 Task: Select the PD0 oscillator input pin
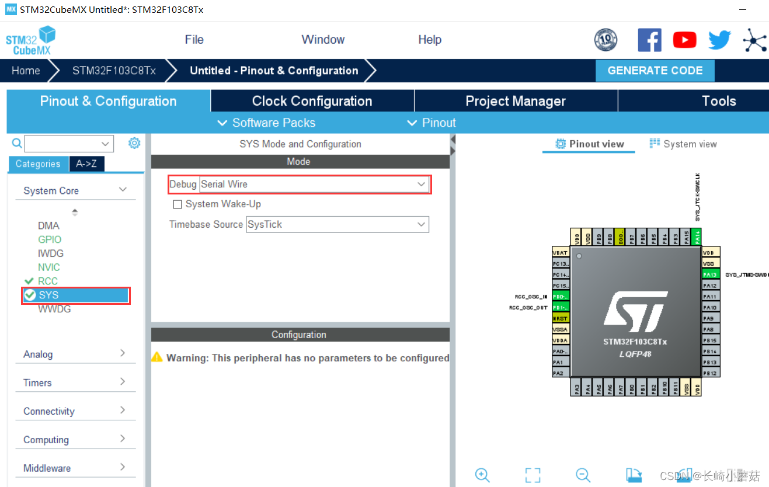[561, 296]
